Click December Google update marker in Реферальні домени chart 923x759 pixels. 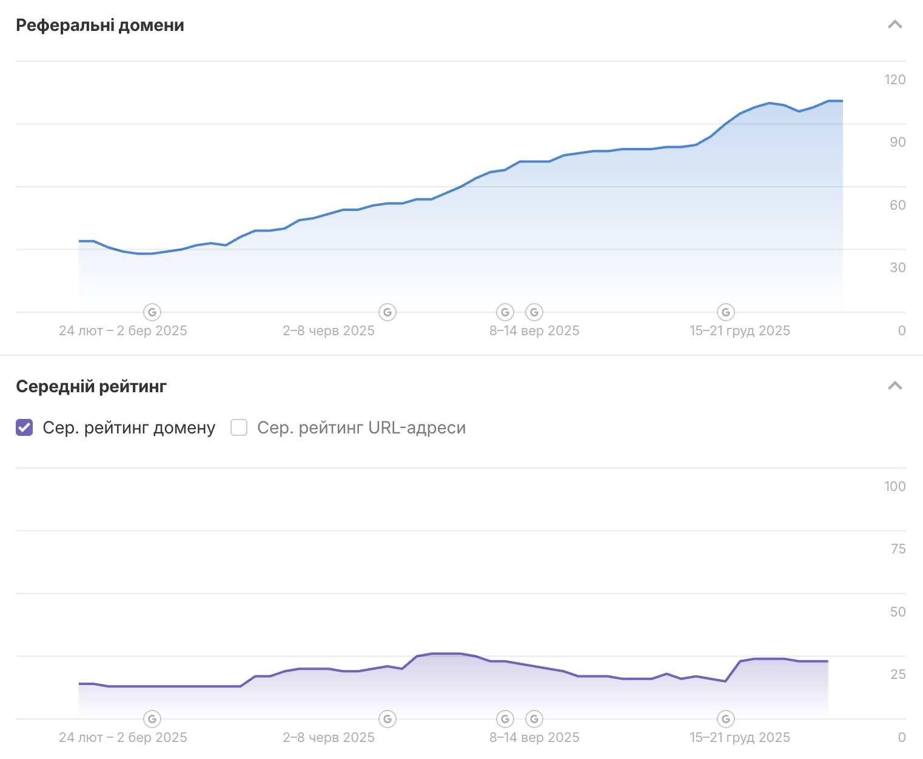726,312
